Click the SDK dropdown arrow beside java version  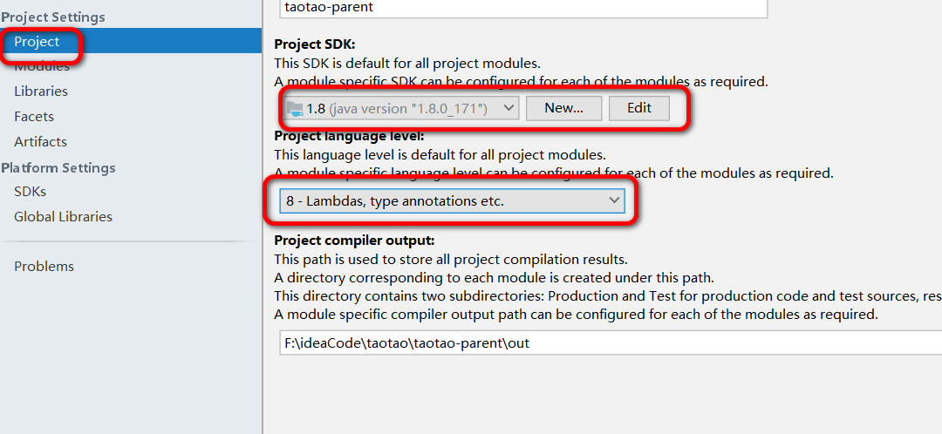509,108
